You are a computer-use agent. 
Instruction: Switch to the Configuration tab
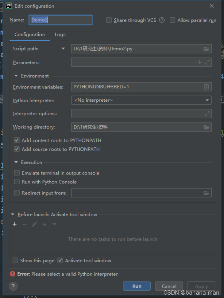click(30, 35)
